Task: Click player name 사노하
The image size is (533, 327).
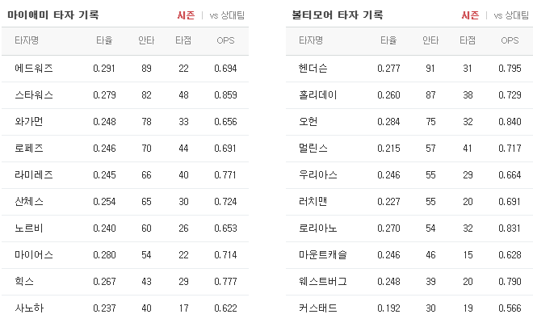Action: click(30, 308)
